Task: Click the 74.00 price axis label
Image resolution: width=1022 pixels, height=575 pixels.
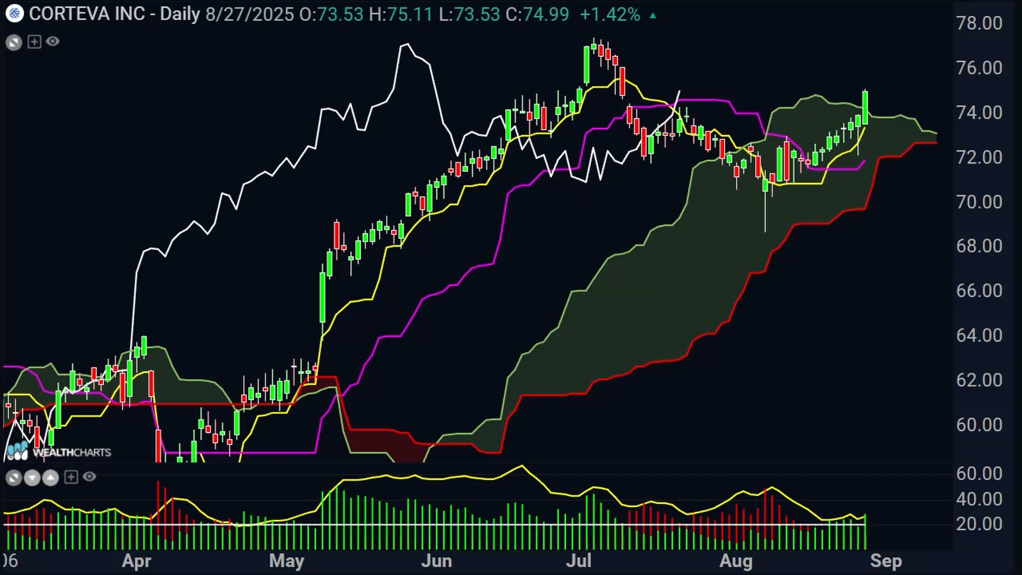Action: [x=979, y=112]
